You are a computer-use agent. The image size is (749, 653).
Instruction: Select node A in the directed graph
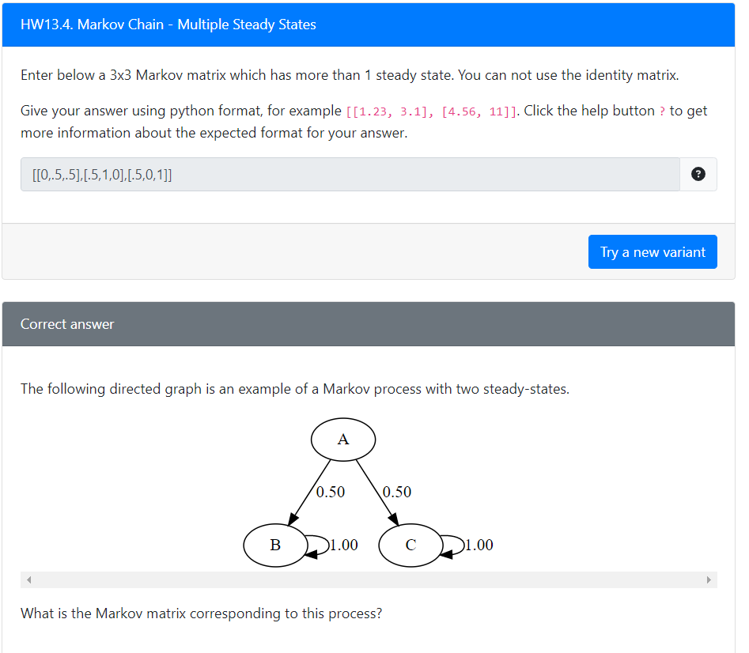[343, 440]
